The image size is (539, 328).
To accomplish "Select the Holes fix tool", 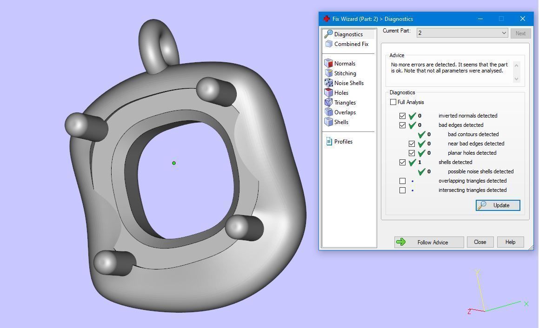I will pyautogui.click(x=337, y=93).
